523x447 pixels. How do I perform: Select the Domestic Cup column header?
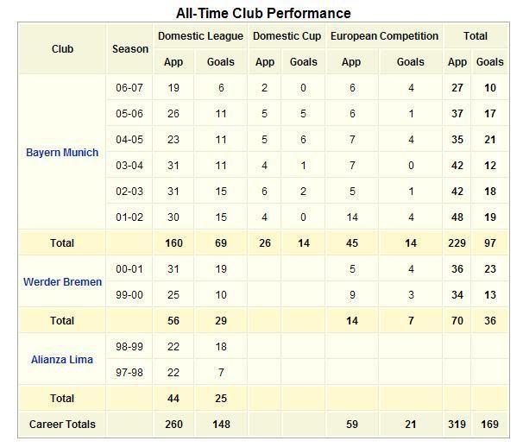coord(285,36)
